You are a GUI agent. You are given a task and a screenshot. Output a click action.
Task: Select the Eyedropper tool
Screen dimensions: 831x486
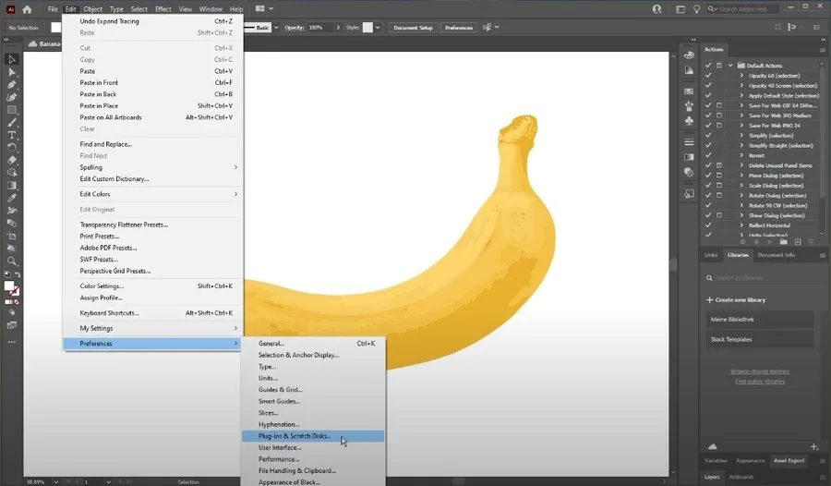click(x=12, y=198)
